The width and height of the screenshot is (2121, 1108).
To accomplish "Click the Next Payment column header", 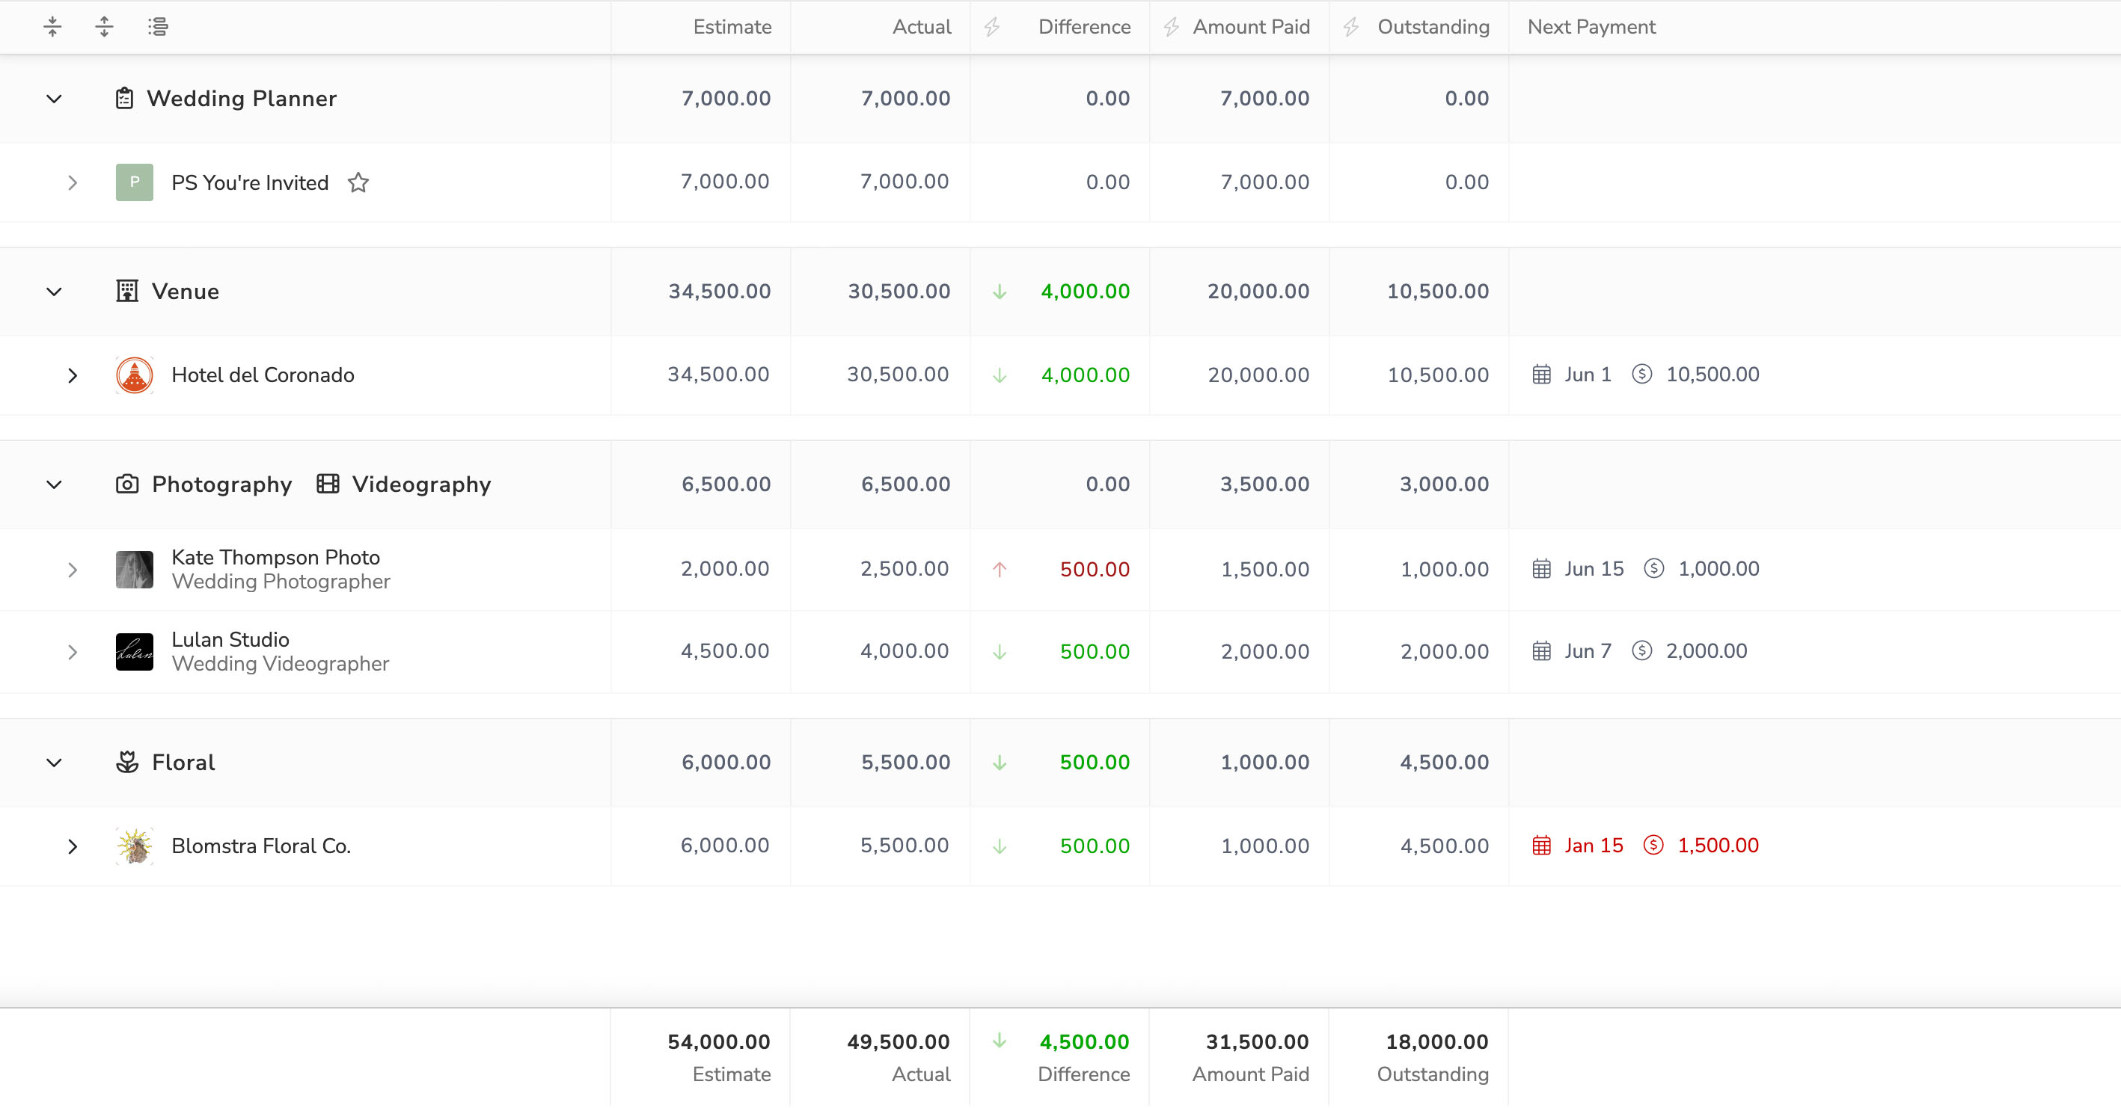I will coord(1591,27).
